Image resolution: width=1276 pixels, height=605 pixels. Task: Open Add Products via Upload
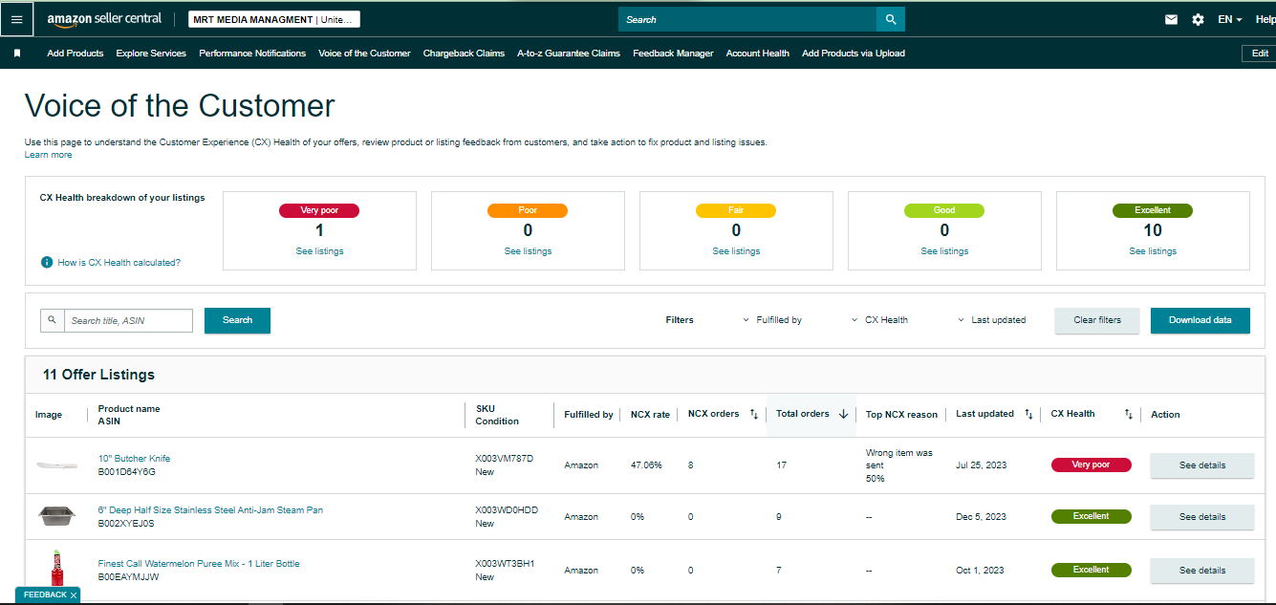(x=854, y=54)
